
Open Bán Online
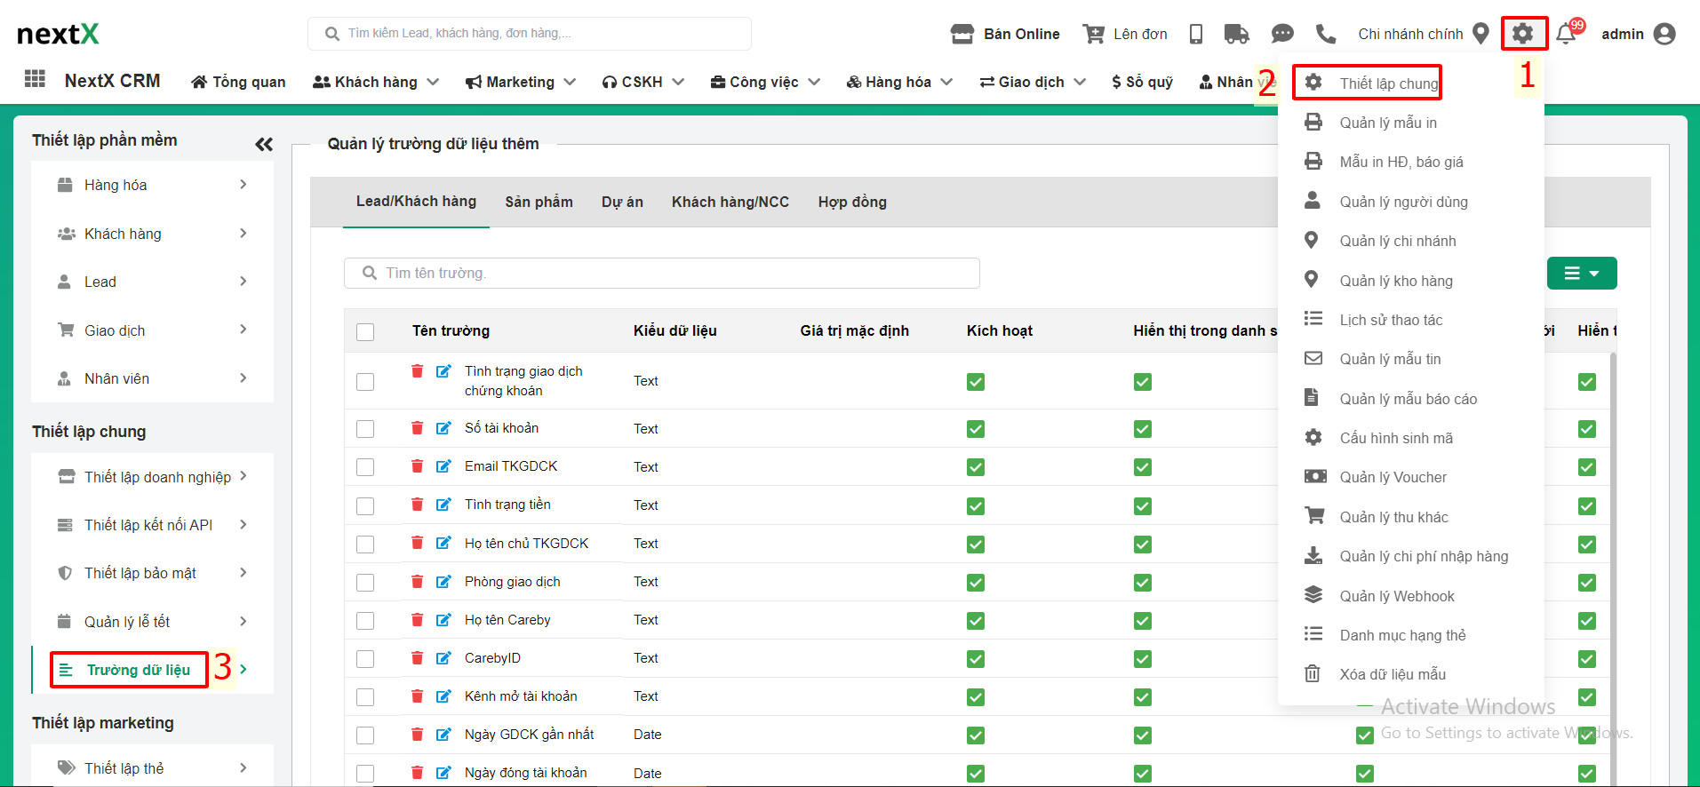pyautogui.click(x=1005, y=34)
